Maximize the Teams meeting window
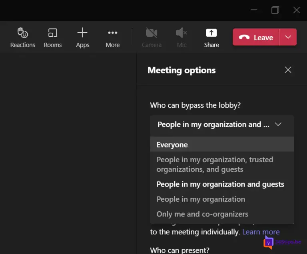This screenshot has width=307, height=254. click(275, 10)
